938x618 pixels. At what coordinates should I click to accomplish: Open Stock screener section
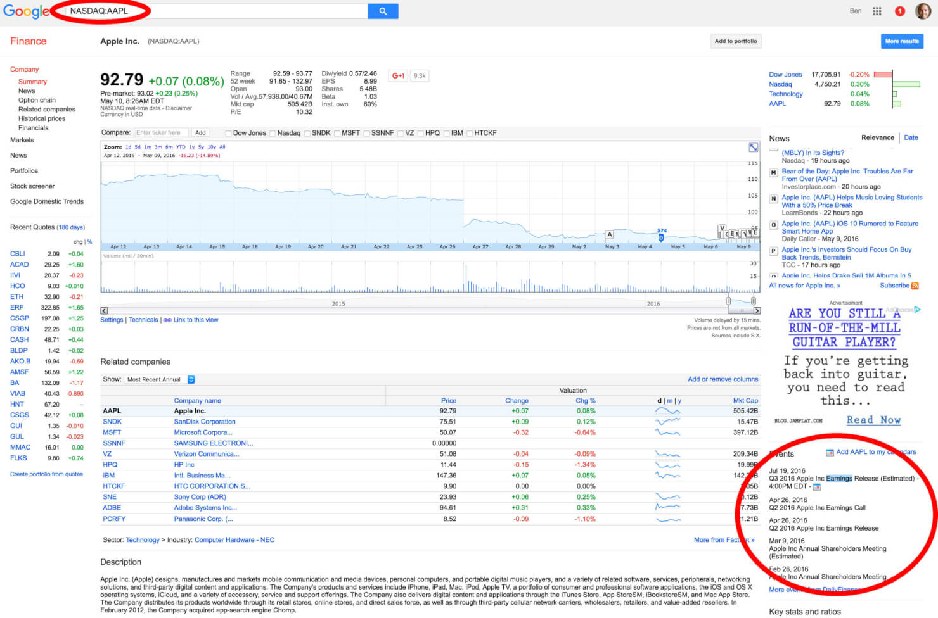(x=32, y=186)
